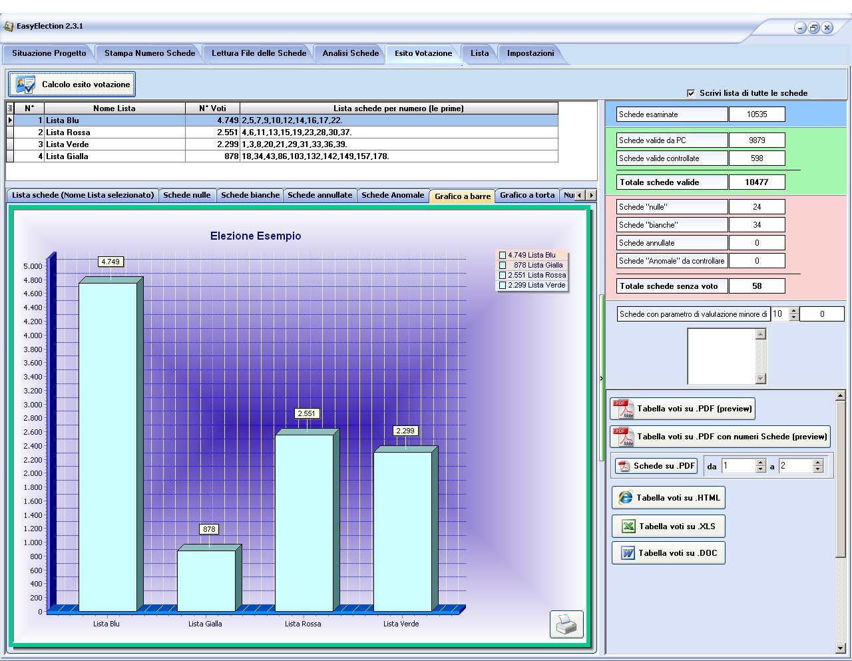The height and width of the screenshot is (661, 852).
Task: Click PDF icon for table with numeri Schede
Action: pyautogui.click(x=624, y=437)
